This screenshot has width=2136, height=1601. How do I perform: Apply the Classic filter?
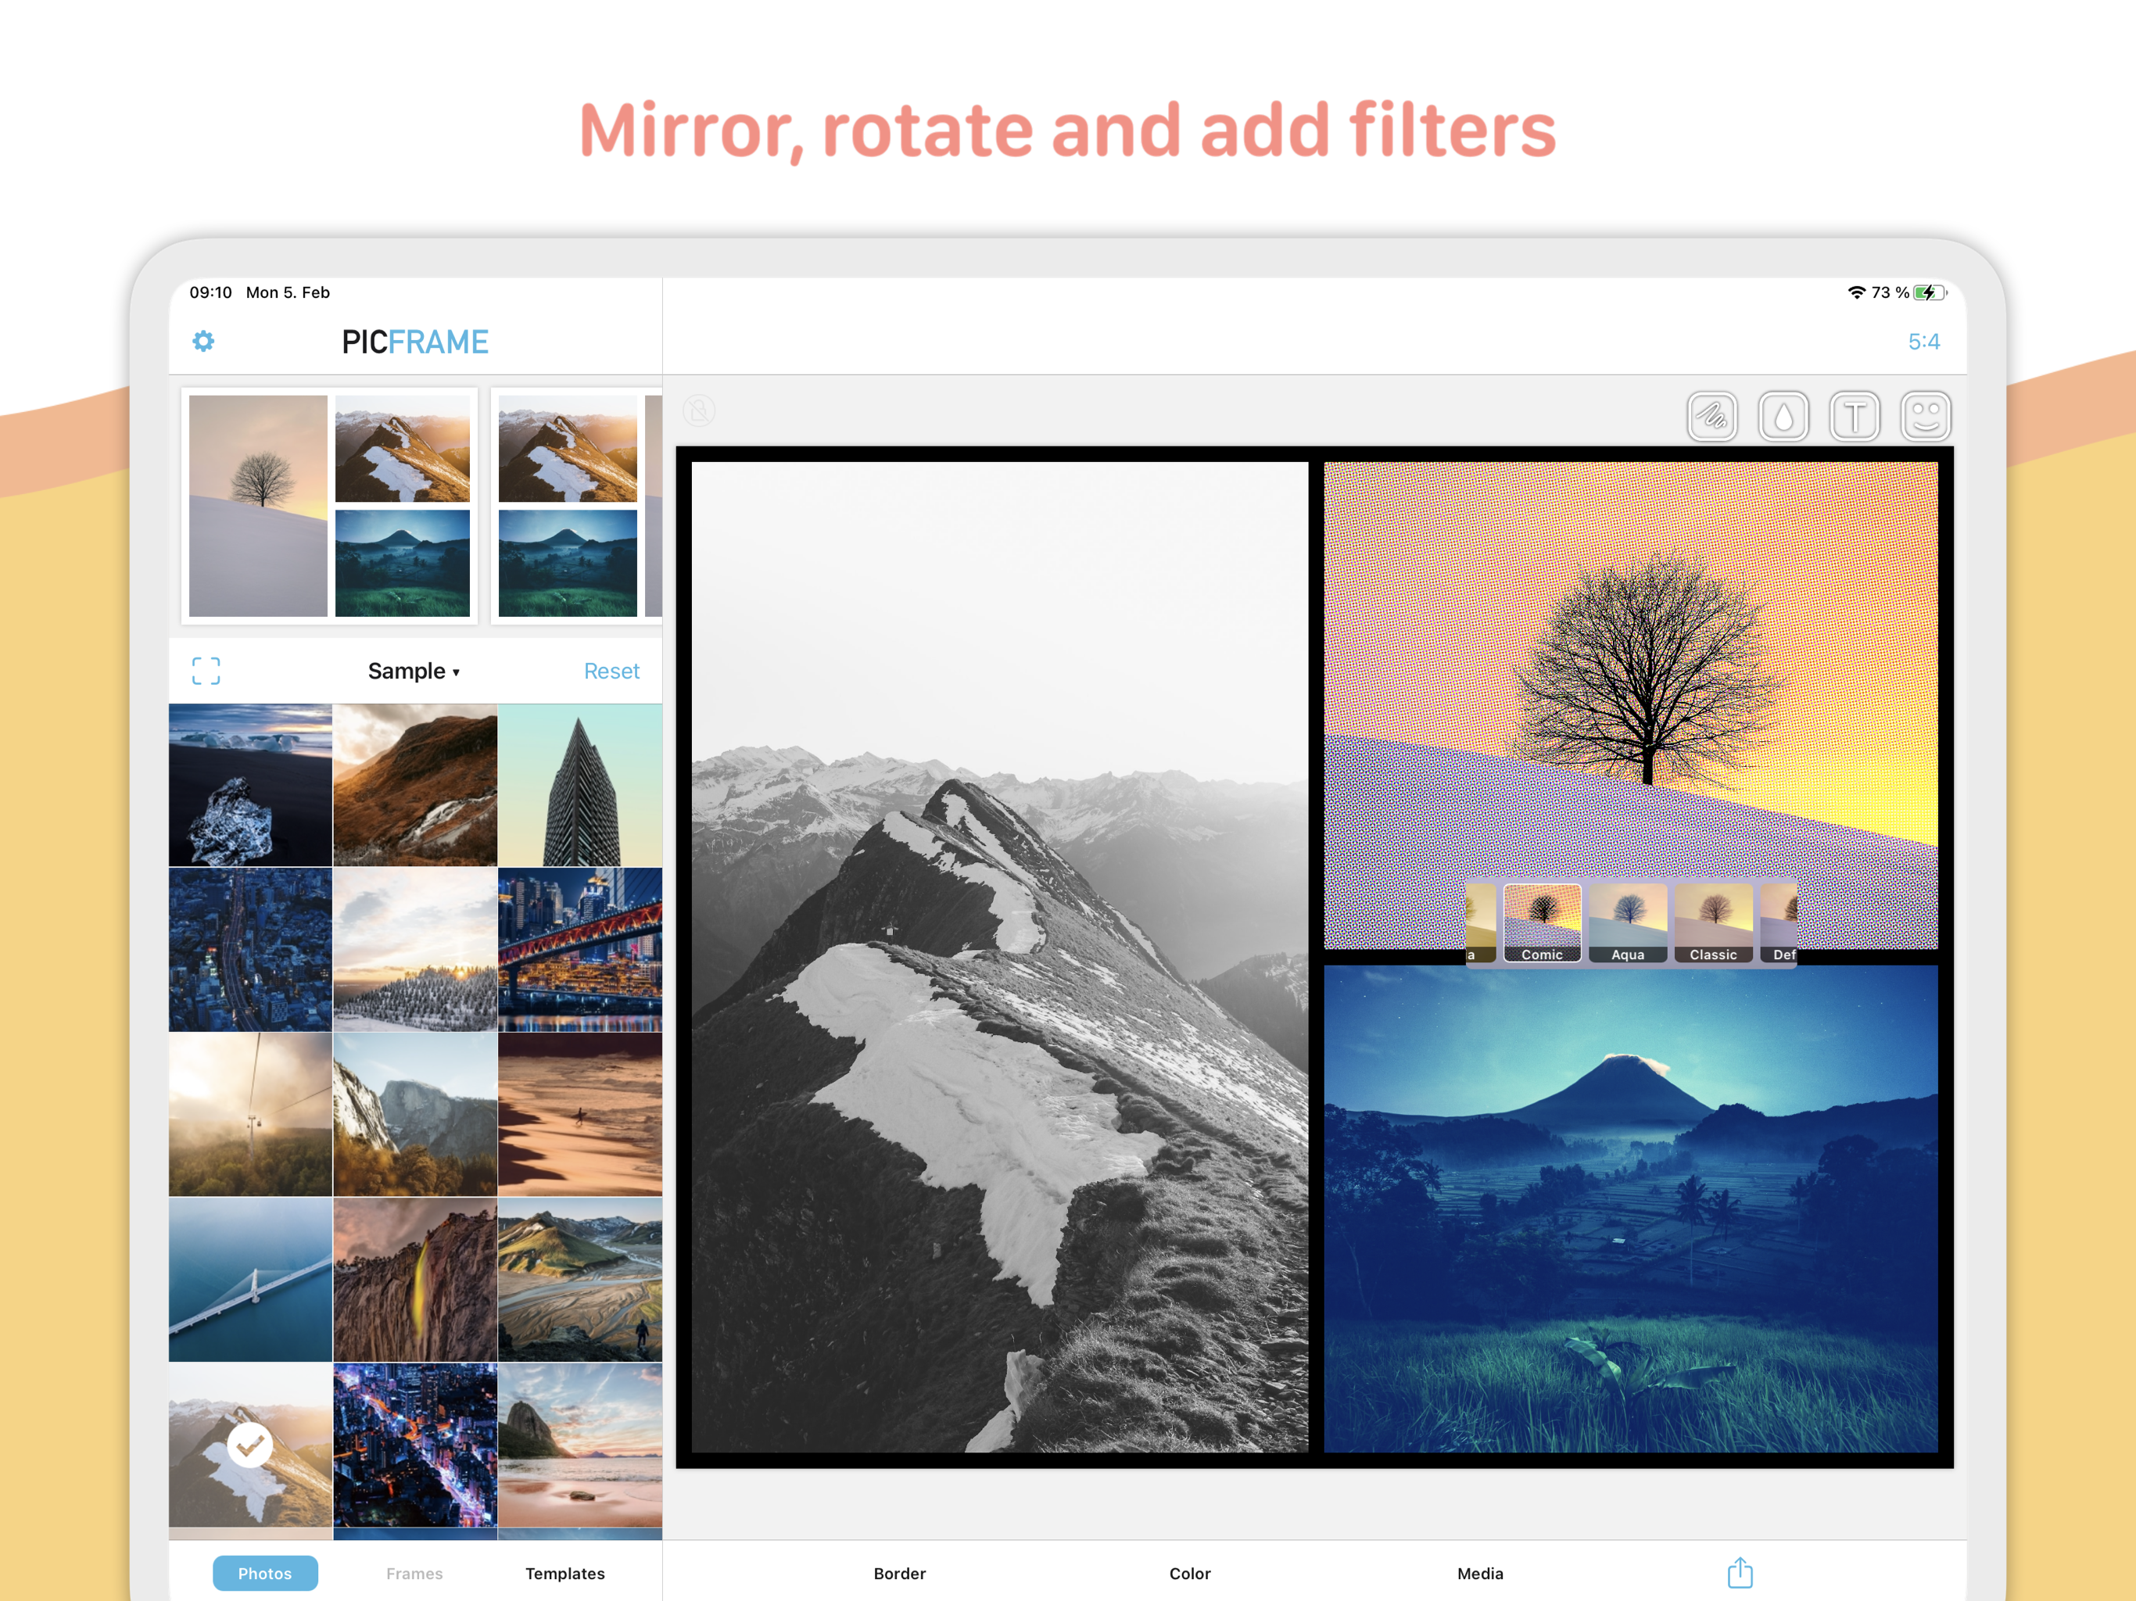click(x=1713, y=923)
